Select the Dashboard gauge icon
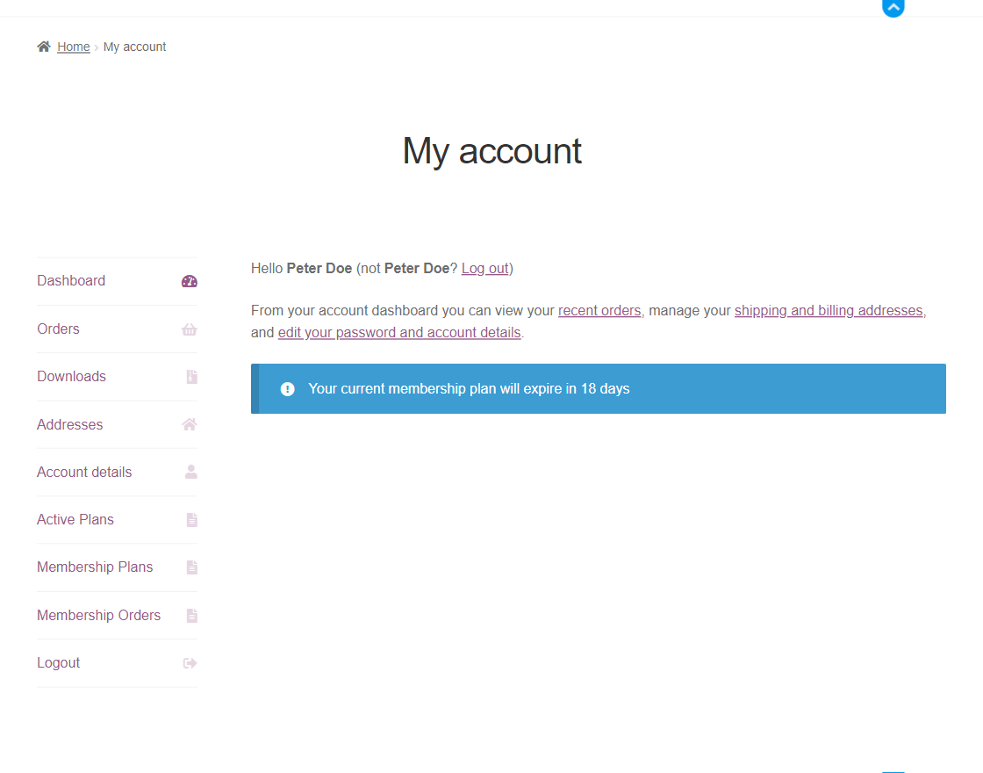The height and width of the screenshot is (773, 983). coord(190,280)
